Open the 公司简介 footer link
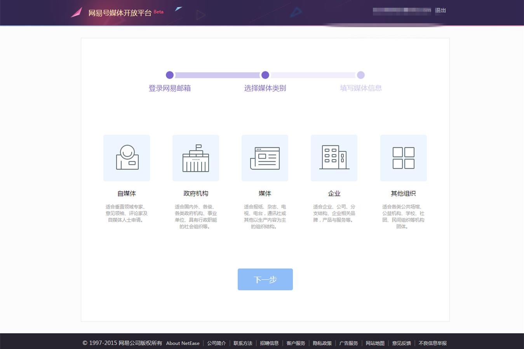 216,343
